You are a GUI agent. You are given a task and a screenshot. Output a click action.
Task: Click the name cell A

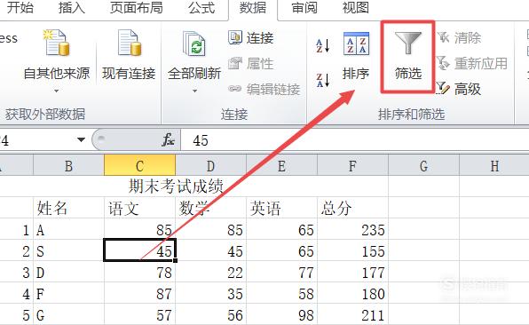(x=69, y=229)
